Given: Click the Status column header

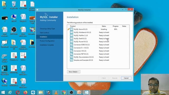Looking at the screenshot, I should [x=104, y=26].
